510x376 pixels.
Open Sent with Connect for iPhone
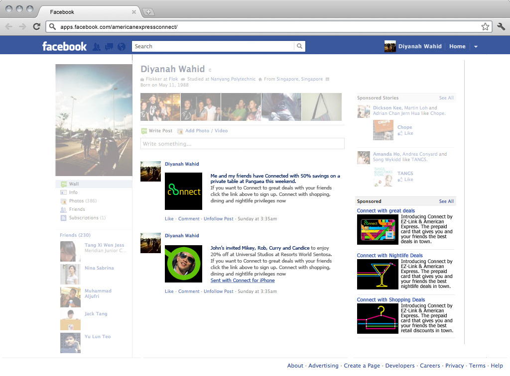click(x=243, y=280)
